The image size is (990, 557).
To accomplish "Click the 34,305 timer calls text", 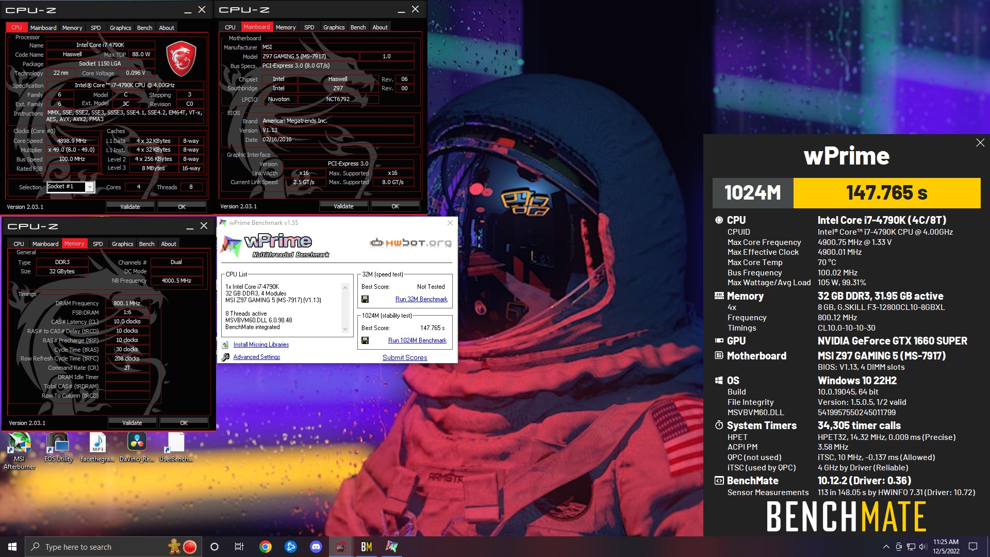I will click(x=859, y=425).
